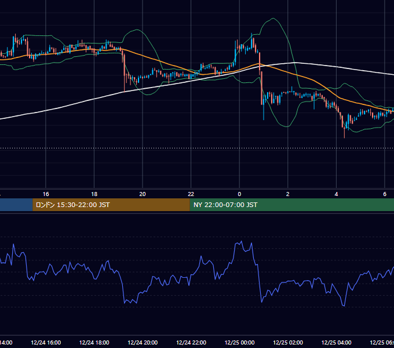Image resolution: width=394 pixels, height=348 pixels.
Task: Click the 12/25 00:00 date label
Action: [x=239, y=343]
